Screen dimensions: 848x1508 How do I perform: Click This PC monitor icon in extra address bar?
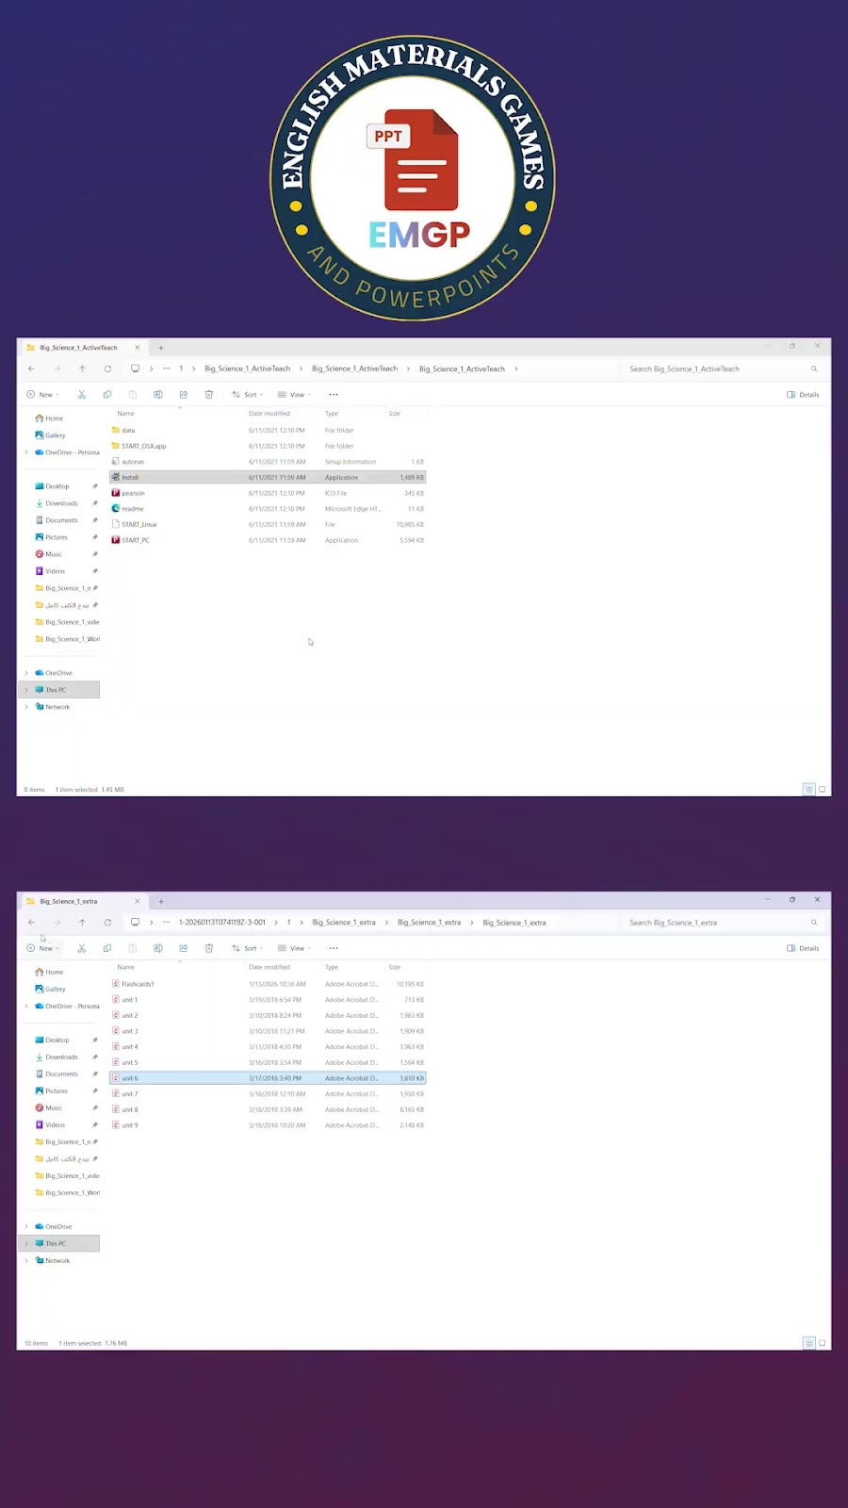[135, 922]
